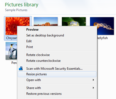Click the Sample Pictures subtitle text

click(16, 10)
